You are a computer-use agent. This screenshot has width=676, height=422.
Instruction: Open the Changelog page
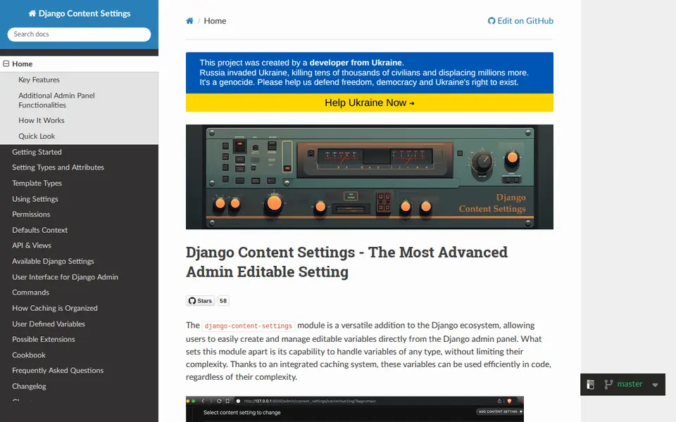29,386
